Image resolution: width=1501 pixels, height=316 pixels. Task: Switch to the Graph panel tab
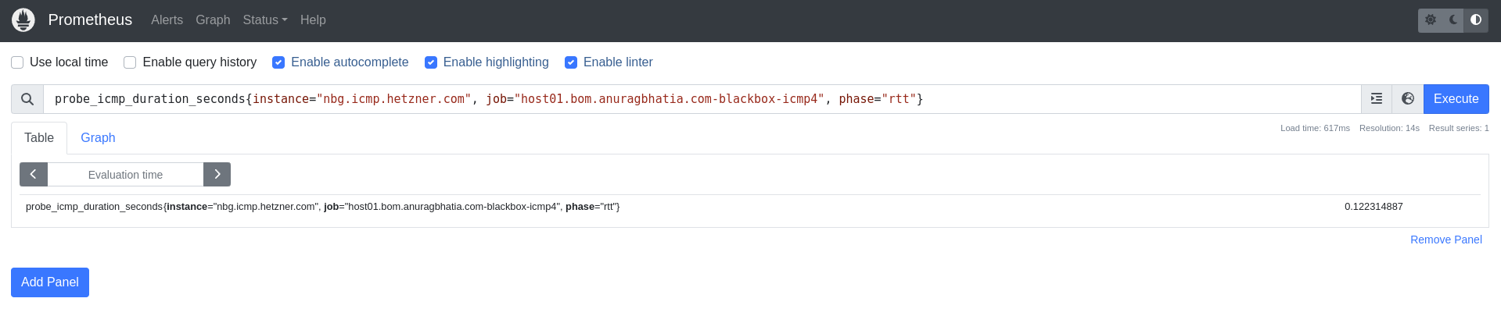click(98, 138)
